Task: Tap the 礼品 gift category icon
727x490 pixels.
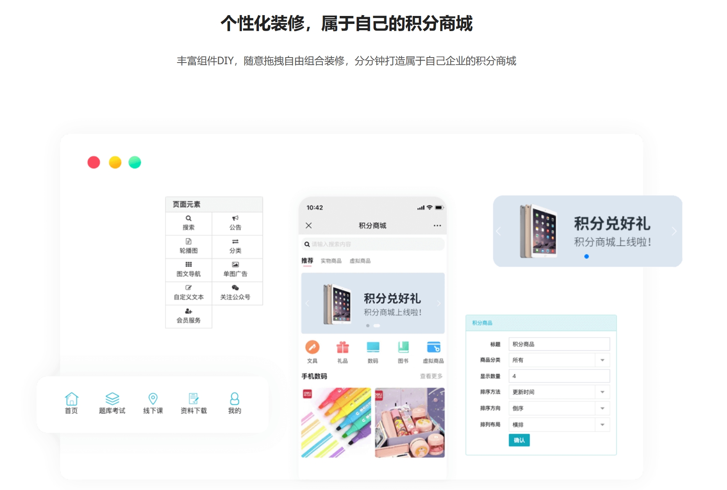Action: pos(342,348)
